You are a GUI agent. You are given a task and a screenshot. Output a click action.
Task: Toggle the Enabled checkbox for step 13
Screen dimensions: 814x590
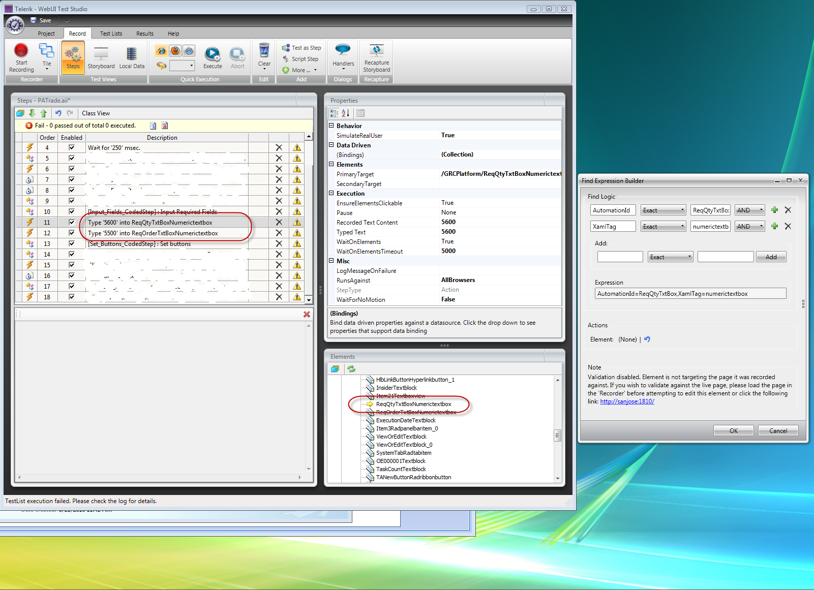pyautogui.click(x=72, y=243)
